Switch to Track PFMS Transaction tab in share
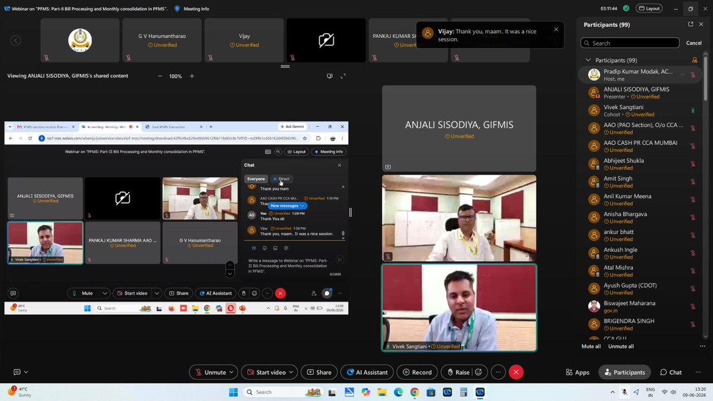Viewport: 713px width, 401px height. (172, 127)
